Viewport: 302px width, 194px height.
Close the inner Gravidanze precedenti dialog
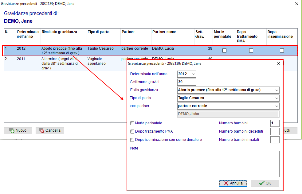coord(278,64)
